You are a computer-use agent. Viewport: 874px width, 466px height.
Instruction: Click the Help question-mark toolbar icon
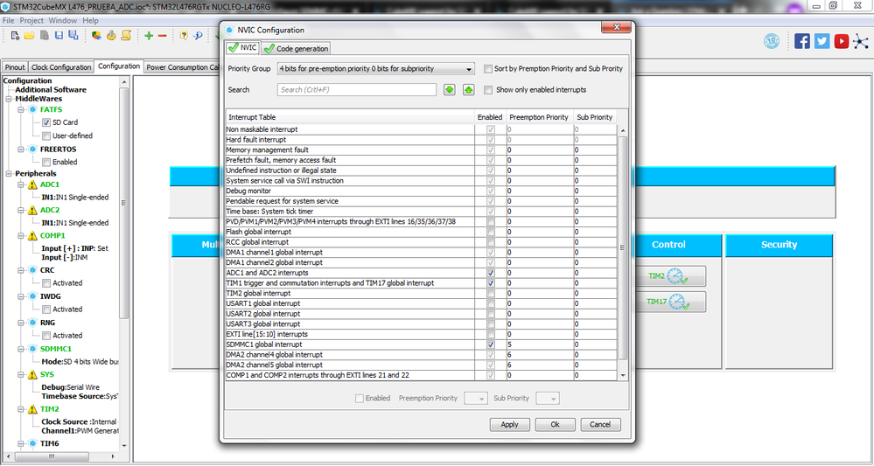pyautogui.click(x=184, y=36)
